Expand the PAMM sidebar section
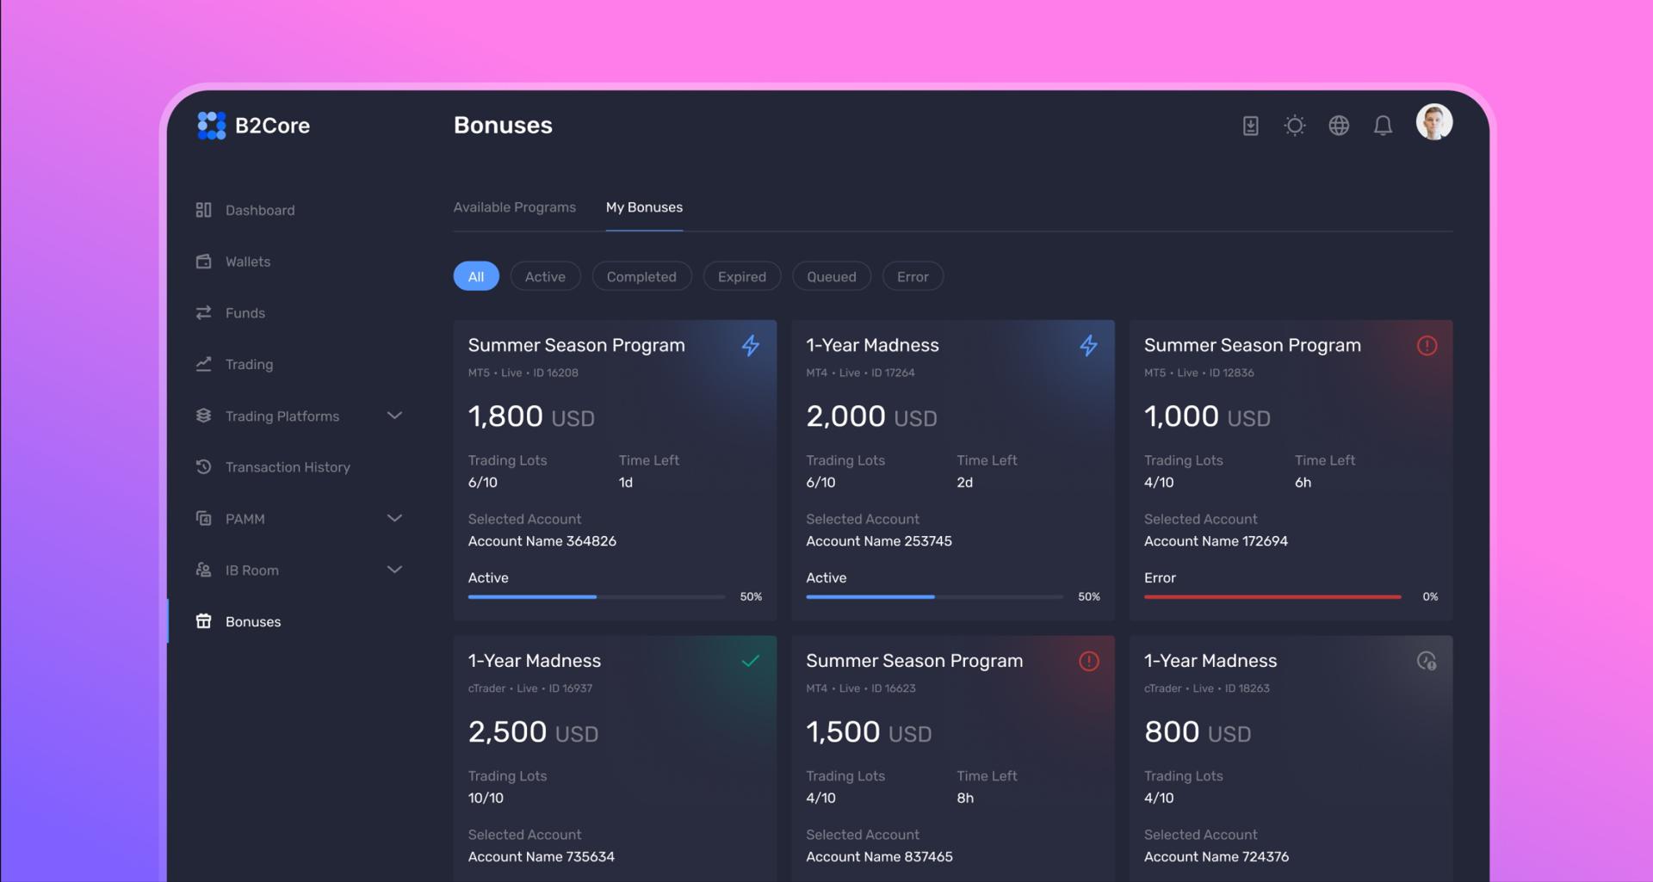 pos(394,518)
